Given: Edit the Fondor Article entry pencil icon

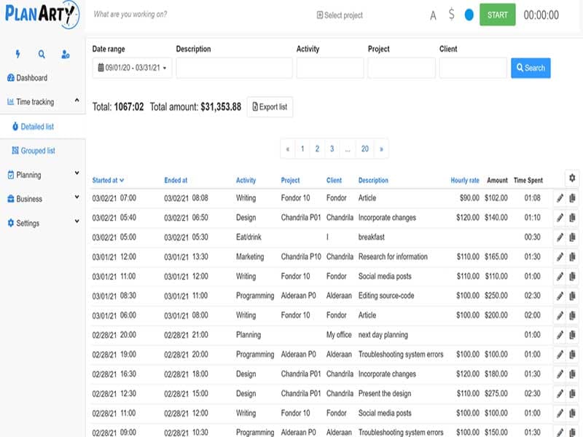Looking at the screenshot, I should tap(560, 197).
